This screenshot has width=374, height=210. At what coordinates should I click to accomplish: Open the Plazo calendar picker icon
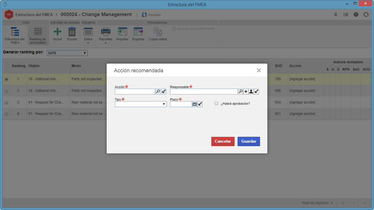[x=195, y=104]
